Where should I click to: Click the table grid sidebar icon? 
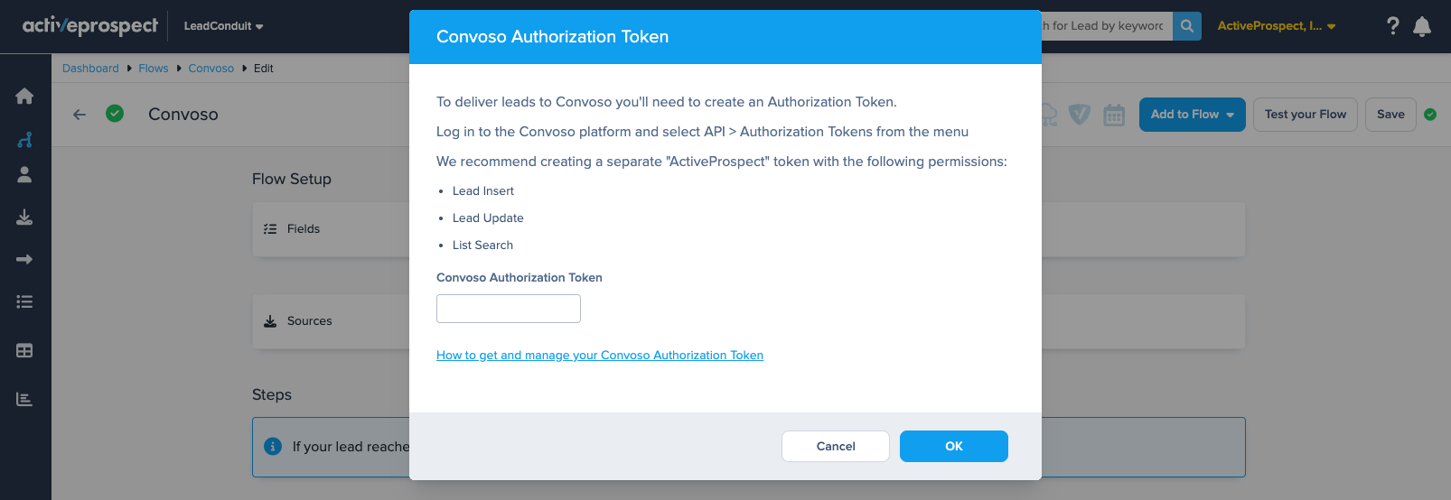point(24,350)
